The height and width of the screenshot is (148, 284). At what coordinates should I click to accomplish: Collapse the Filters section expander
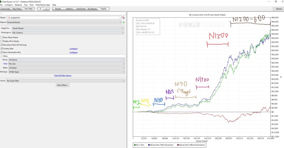[x=1, y=56]
